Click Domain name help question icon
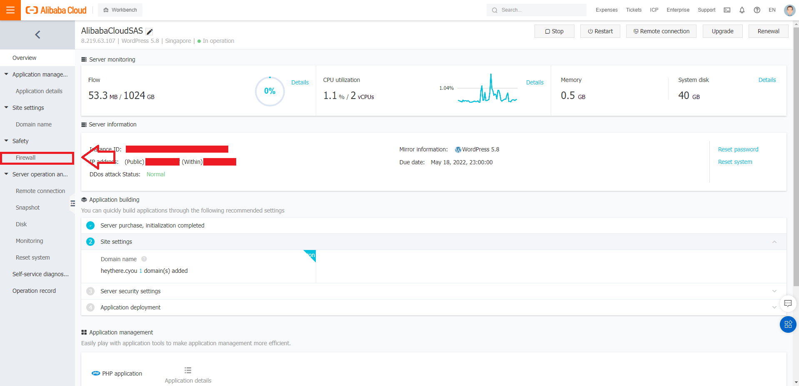 pyautogui.click(x=144, y=259)
